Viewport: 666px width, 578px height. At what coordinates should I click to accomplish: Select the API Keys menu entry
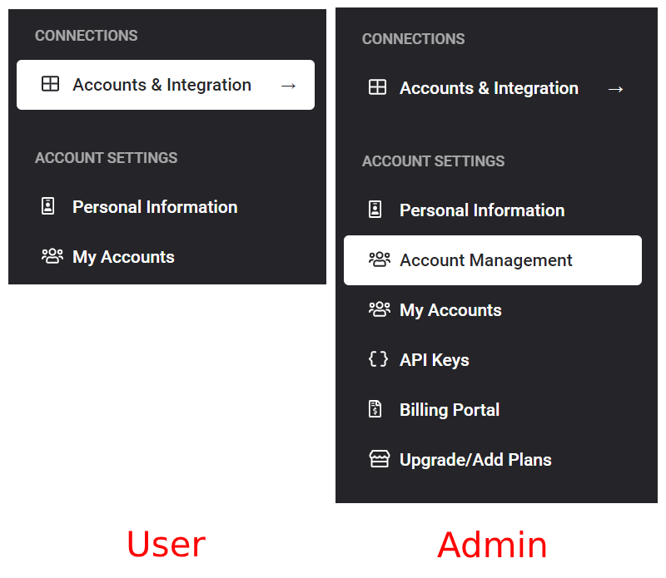(x=435, y=360)
